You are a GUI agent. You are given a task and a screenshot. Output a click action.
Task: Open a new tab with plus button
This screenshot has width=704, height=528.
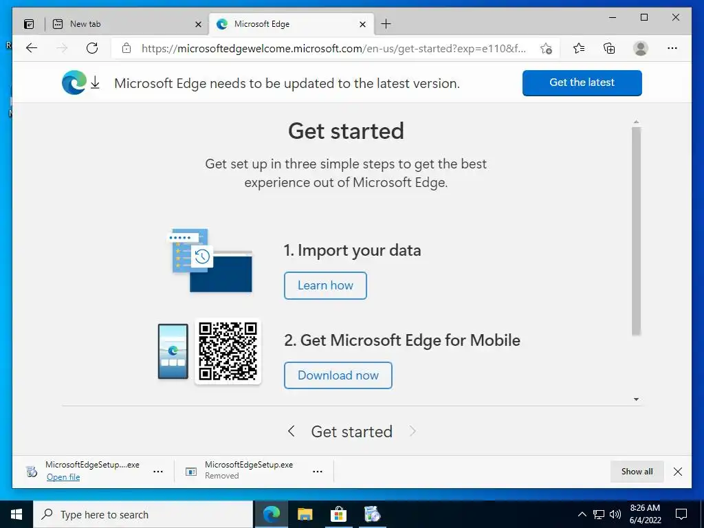[386, 24]
